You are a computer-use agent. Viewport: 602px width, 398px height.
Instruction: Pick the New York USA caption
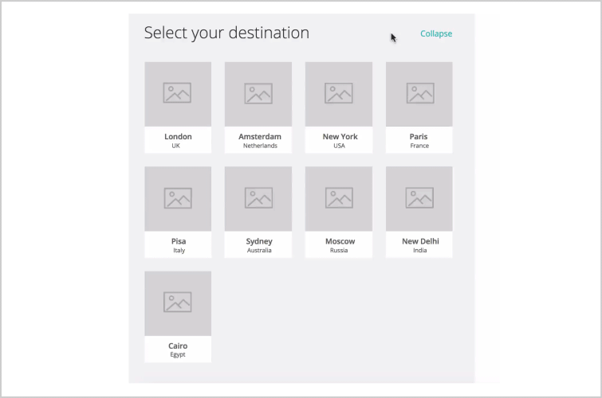point(340,140)
